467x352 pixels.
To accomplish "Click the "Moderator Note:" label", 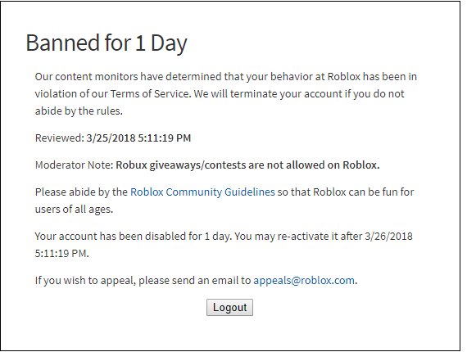I will [x=75, y=165].
